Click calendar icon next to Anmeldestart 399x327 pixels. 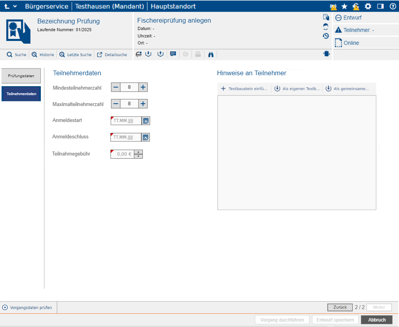click(x=146, y=121)
